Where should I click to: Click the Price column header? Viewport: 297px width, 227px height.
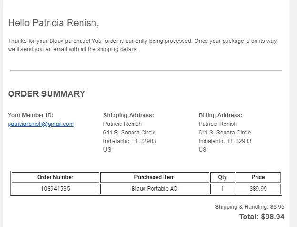point(258,177)
